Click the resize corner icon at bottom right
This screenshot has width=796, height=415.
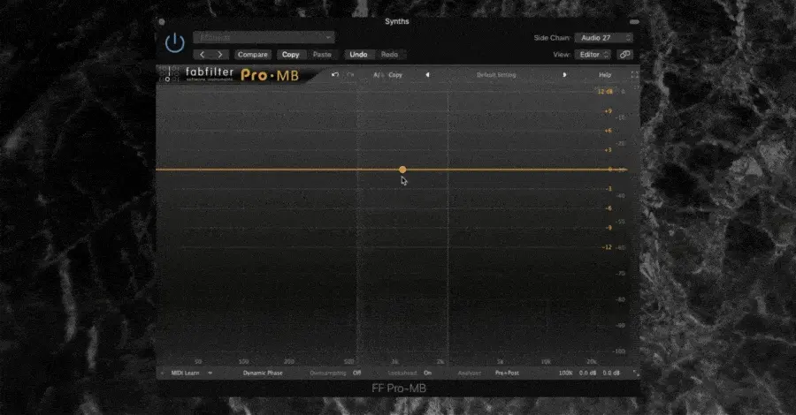point(636,373)
